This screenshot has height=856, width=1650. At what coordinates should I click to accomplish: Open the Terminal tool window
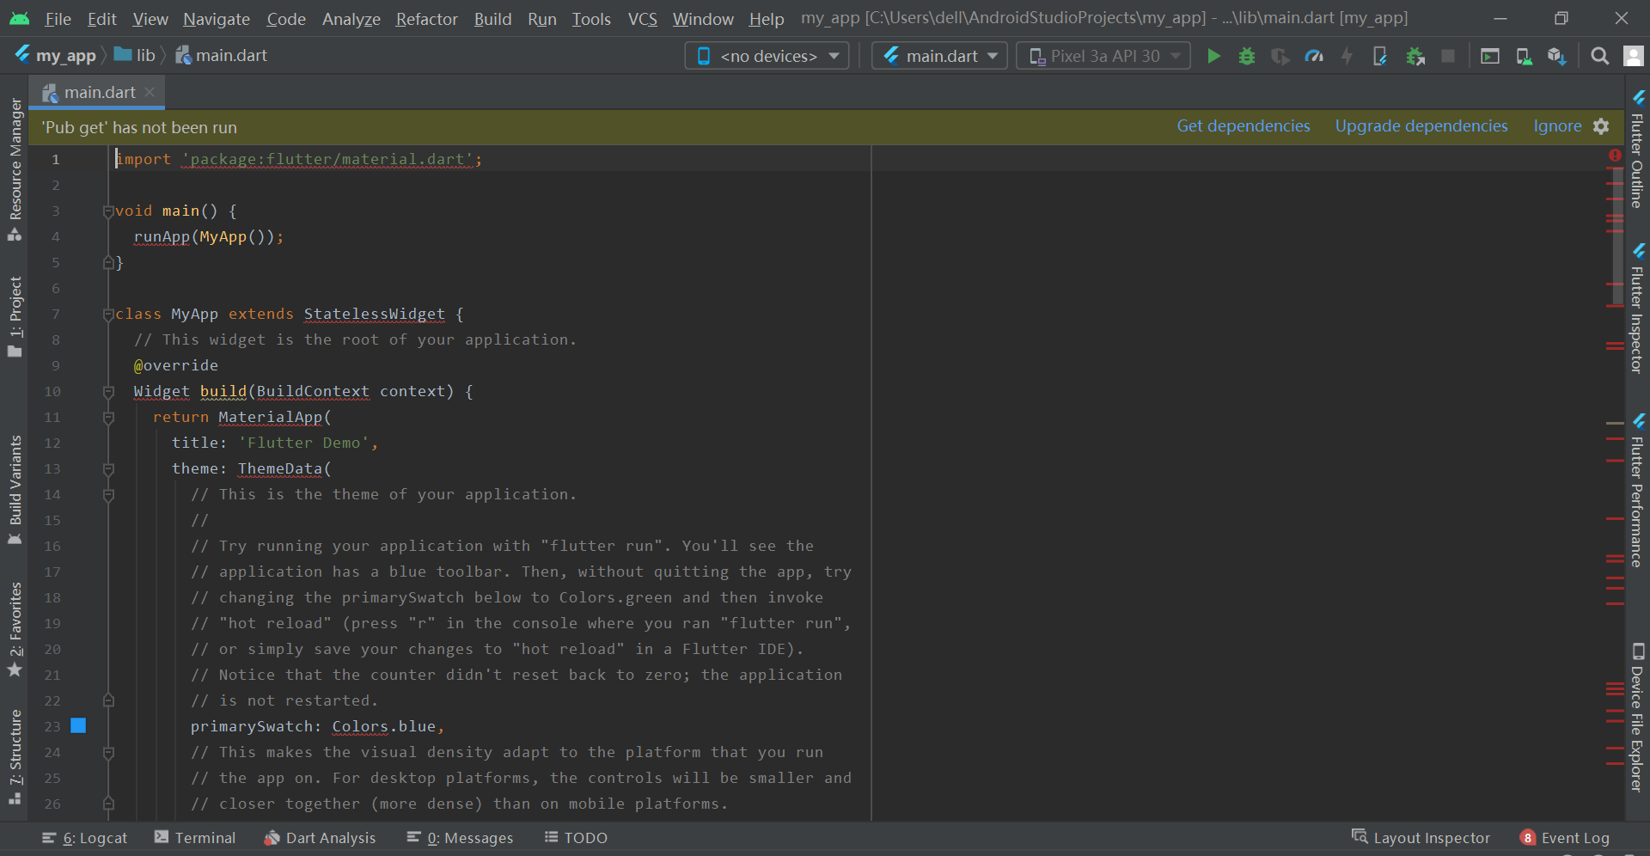point(195,838)
